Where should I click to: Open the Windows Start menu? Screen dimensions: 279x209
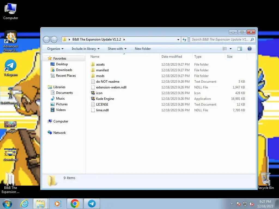(x=7, y=204)
